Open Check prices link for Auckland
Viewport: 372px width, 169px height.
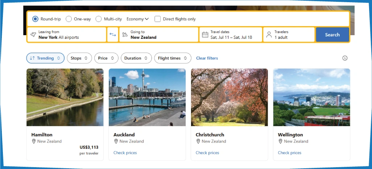click(125, 153)
